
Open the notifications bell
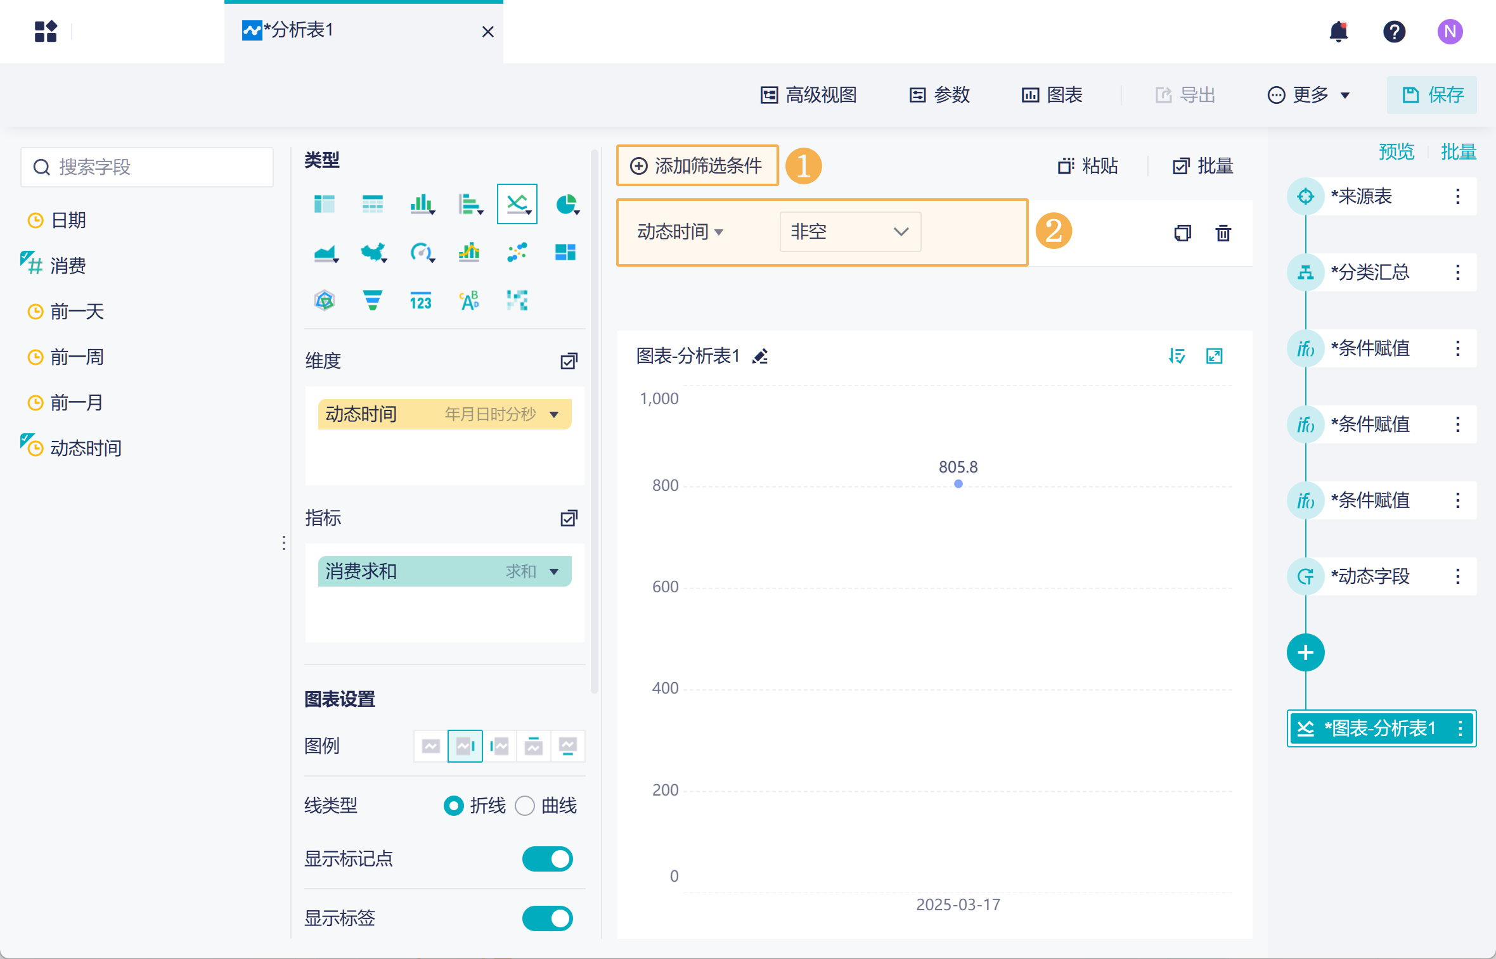click(1338, 31)
